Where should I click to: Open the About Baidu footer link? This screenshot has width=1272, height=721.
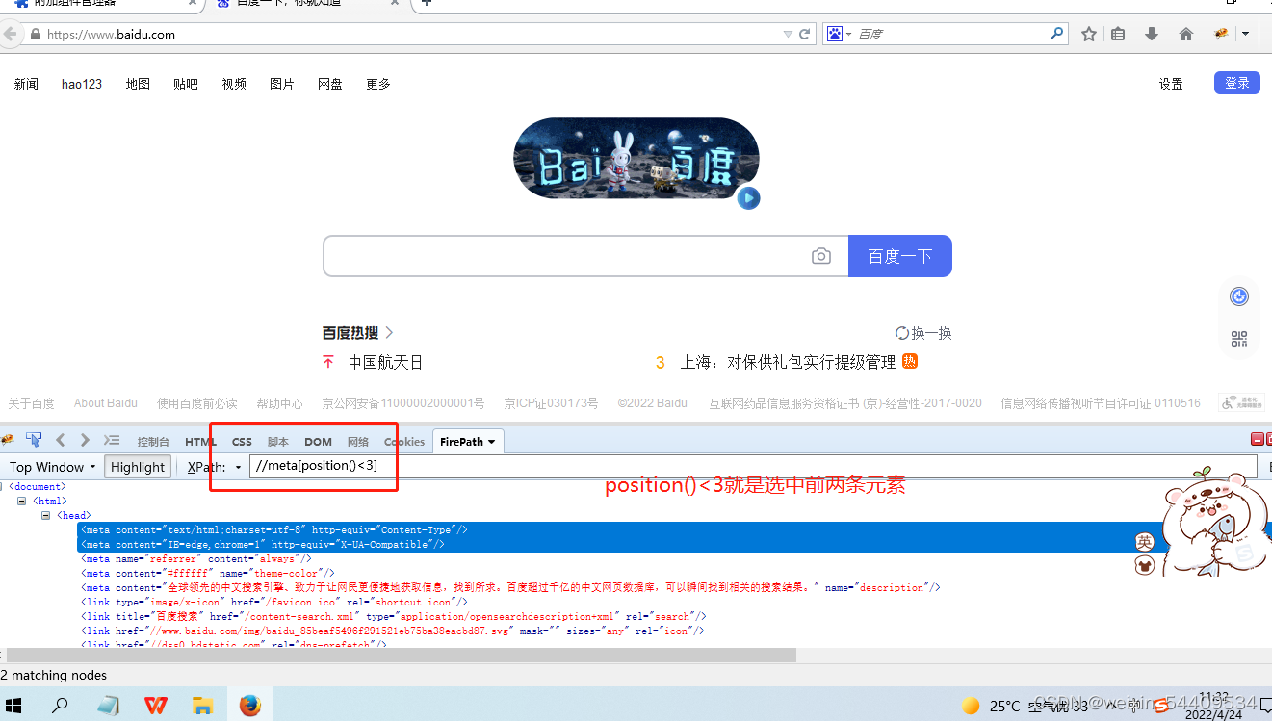coord(106,403)
